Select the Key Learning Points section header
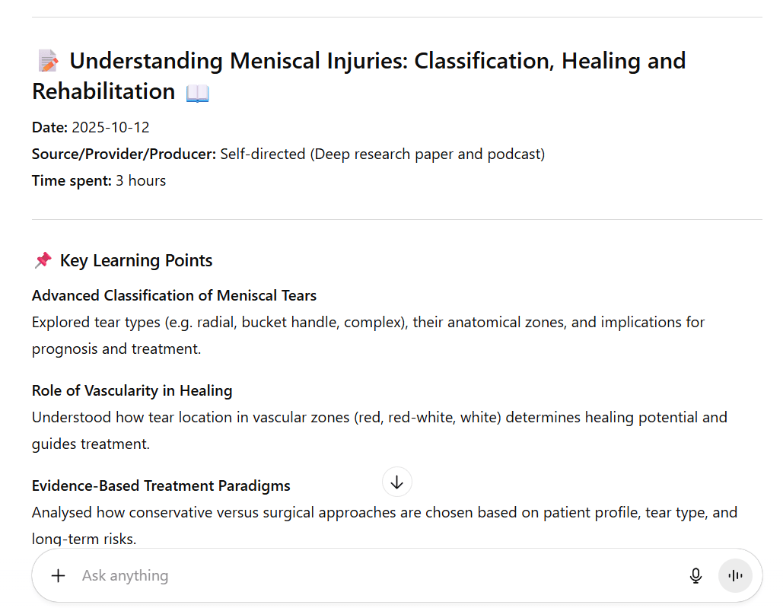Image resolution: width=783 pixels, height=608 pixels. coord(136,259)
